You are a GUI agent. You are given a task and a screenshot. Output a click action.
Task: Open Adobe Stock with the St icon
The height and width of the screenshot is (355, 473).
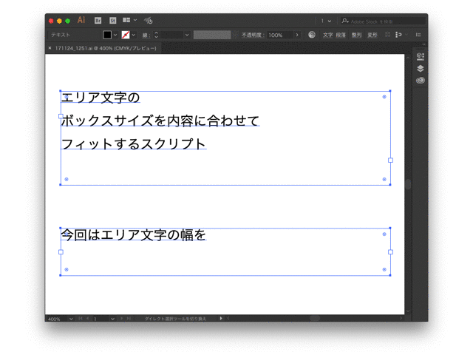click(x=112, y=21)
